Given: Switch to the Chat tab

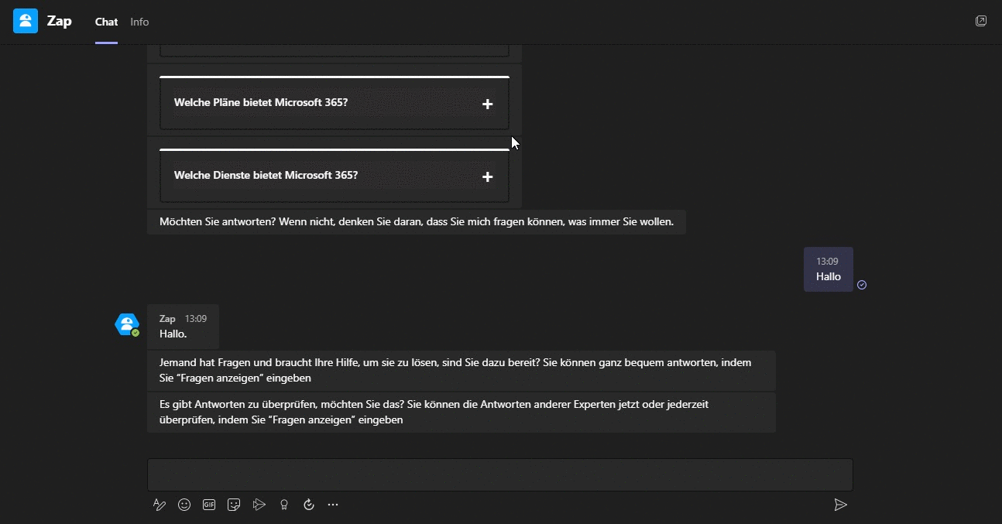Looking at the screenshot, I should click(x=106, y=22).
